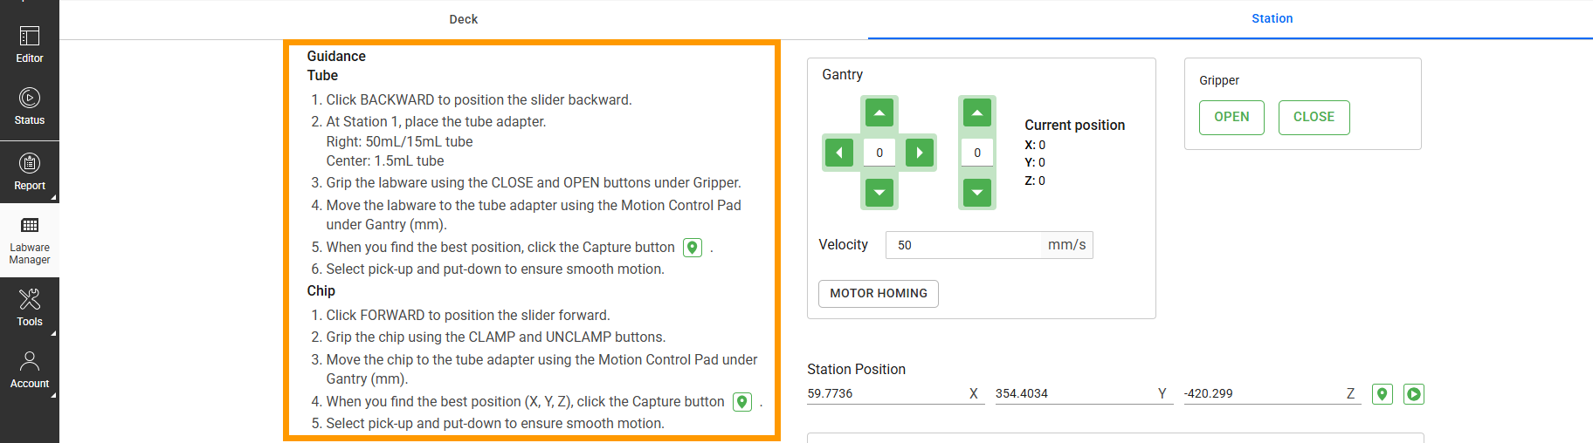Click the MOTOR HOMING button
Image resolution: width=1593 pixels, height=443 pixels.
pos(878,294)
